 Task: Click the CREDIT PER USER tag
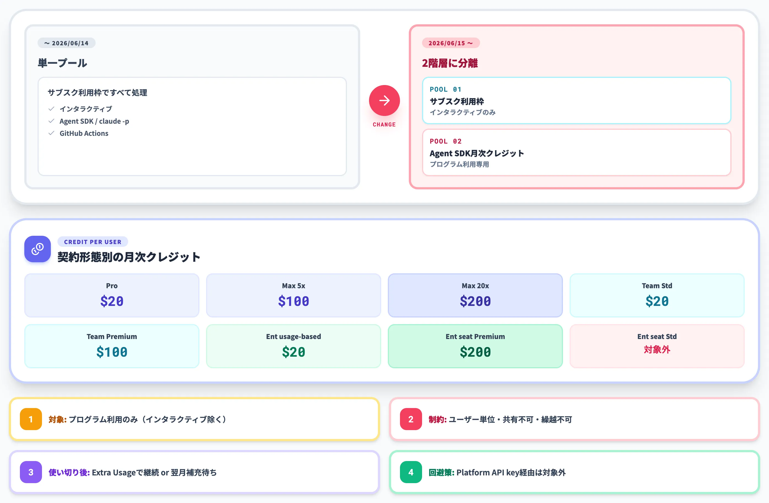tap(93, 242)
